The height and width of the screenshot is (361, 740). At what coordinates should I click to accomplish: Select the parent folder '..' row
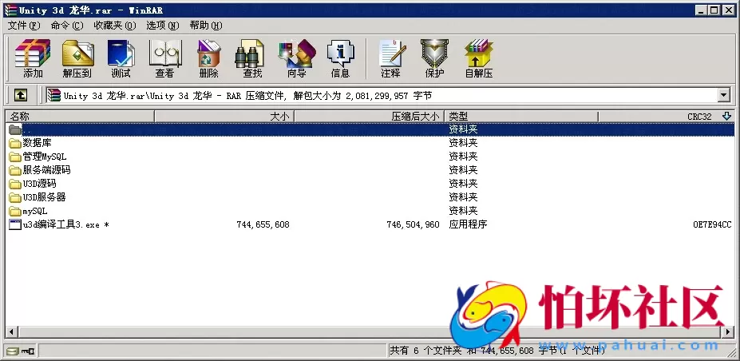pyautogui.click(x=370, y=129)
